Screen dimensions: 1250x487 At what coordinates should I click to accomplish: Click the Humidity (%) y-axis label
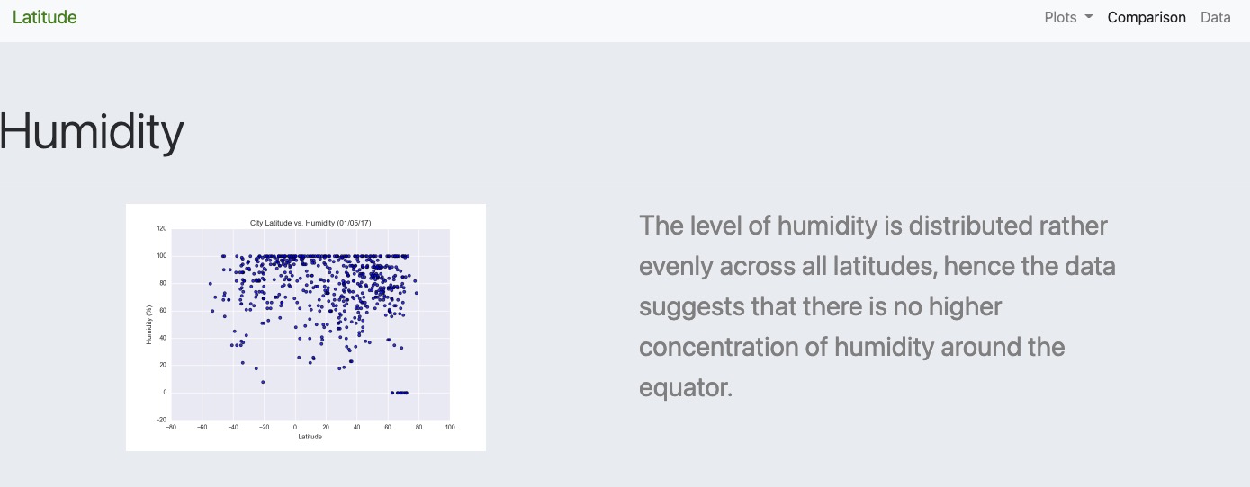coord(148,324)
